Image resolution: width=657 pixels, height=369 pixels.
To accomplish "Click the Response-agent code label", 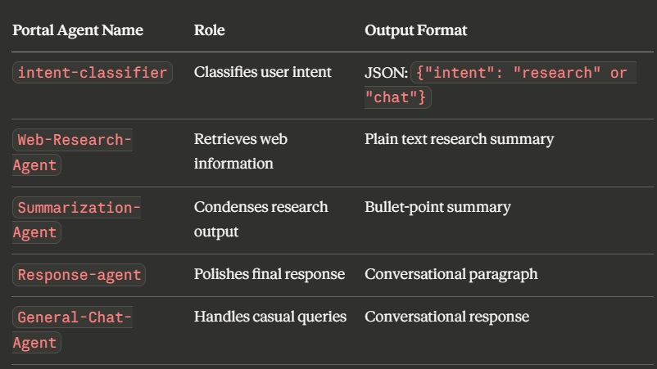I will tap(79, 275).
